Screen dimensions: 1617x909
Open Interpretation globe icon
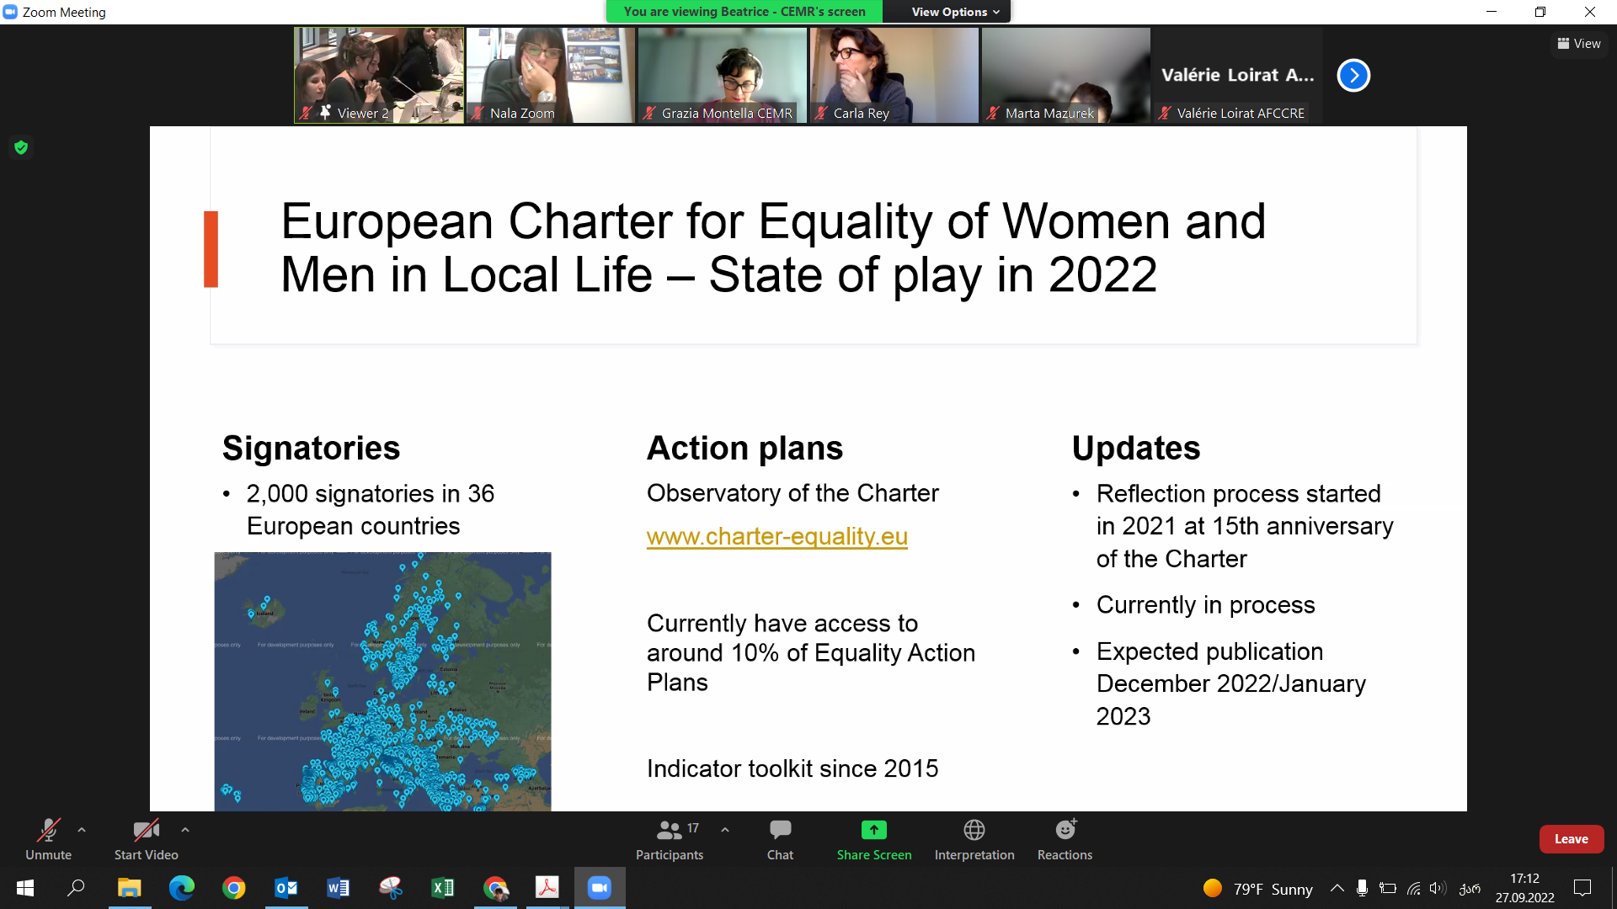974,831
